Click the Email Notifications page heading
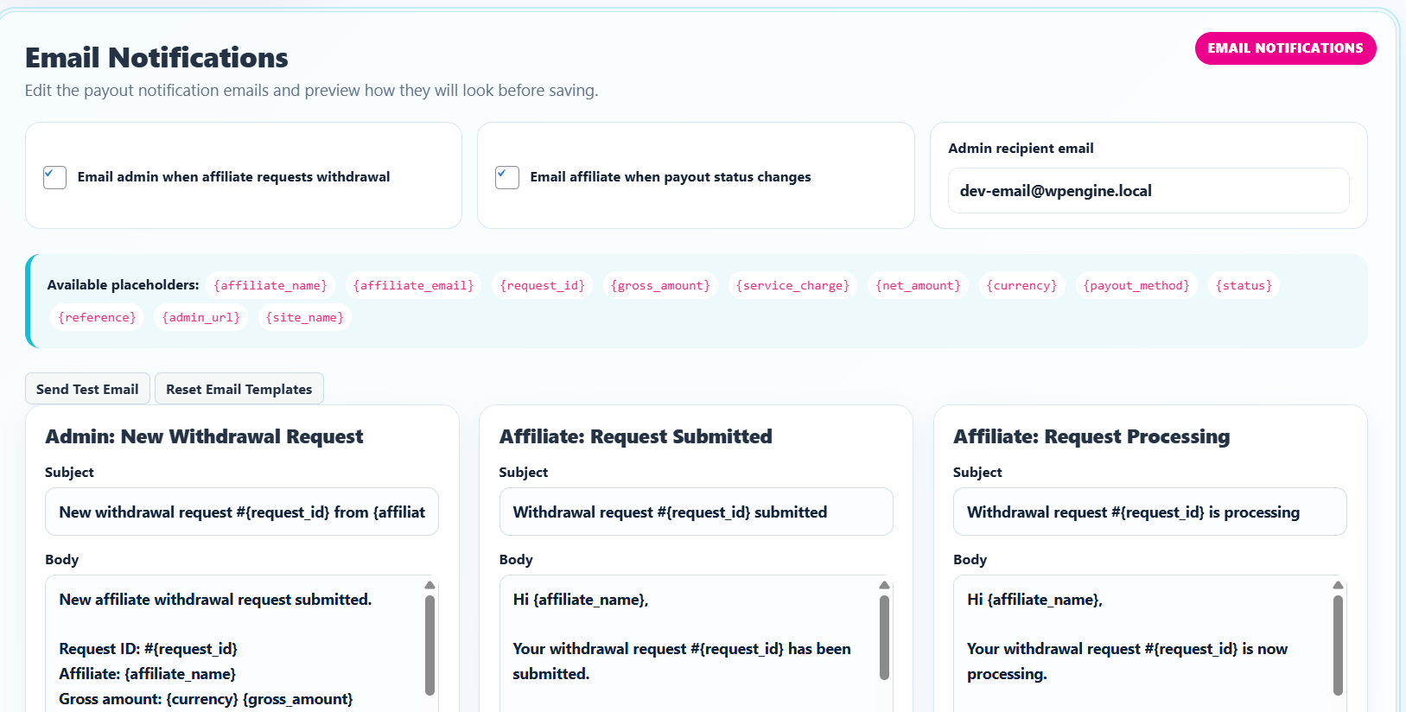 tap(156, 58)
